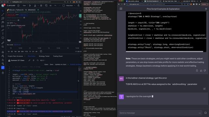Open the BTCUSD symbol search

[11, 6]
